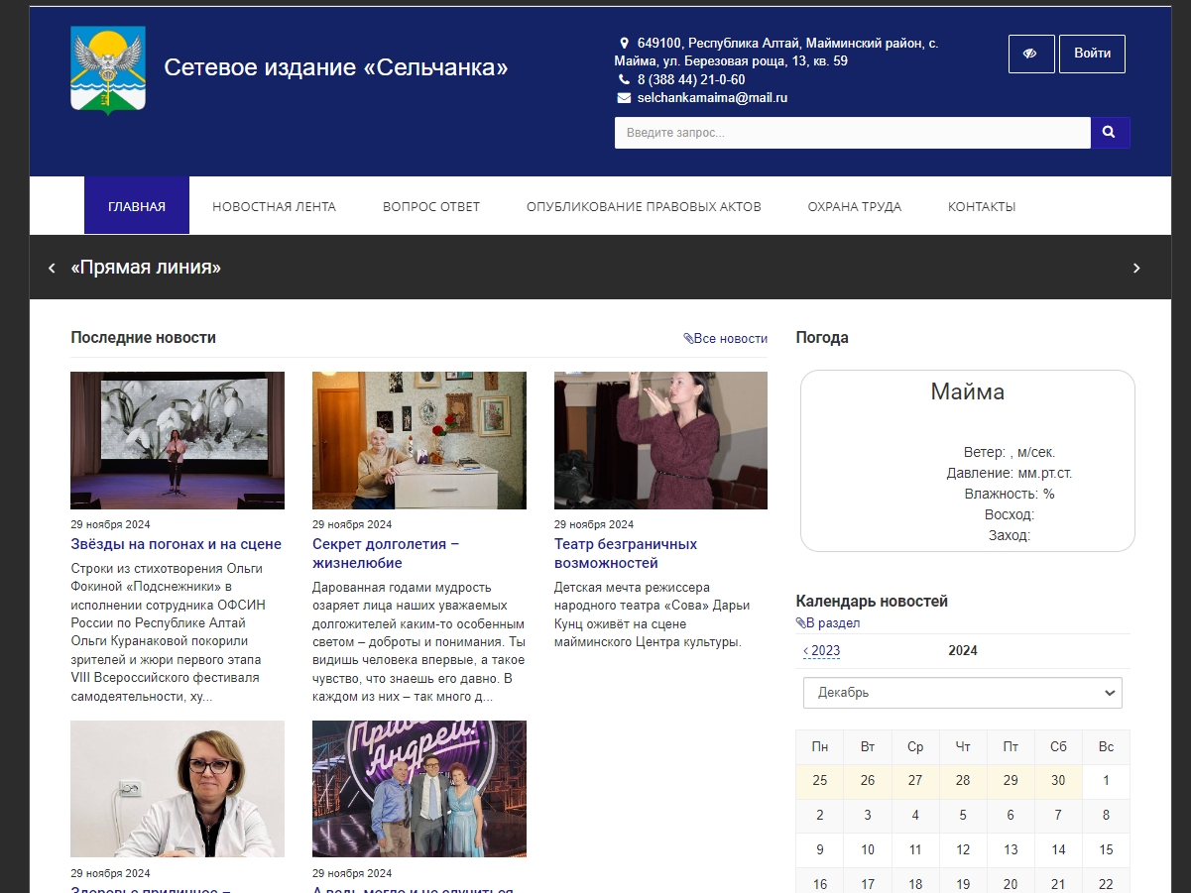Click the right chevron of the banner slider
The height and width of the screenshot is (893, 1191).
[1136, 268]
